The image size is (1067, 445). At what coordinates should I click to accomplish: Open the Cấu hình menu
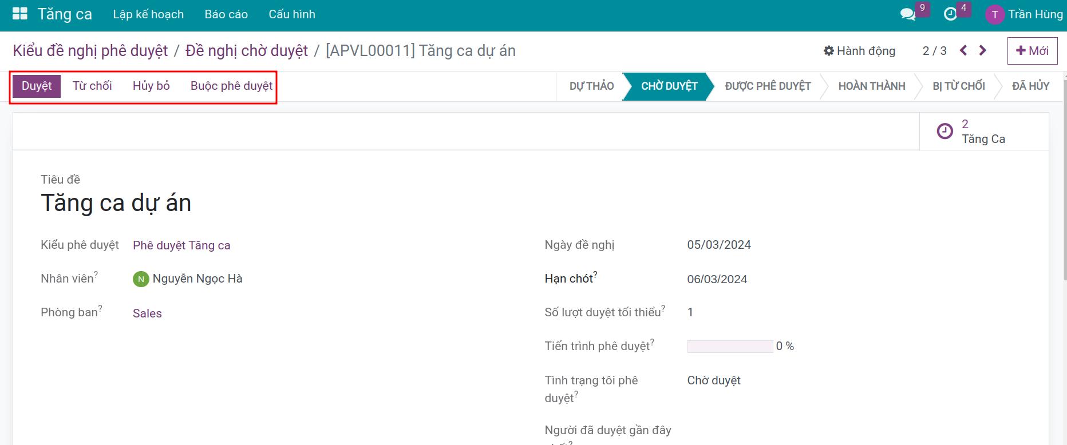click(x=292, y=14)
